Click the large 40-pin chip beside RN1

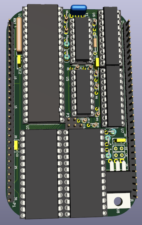[x=43, y=63]
